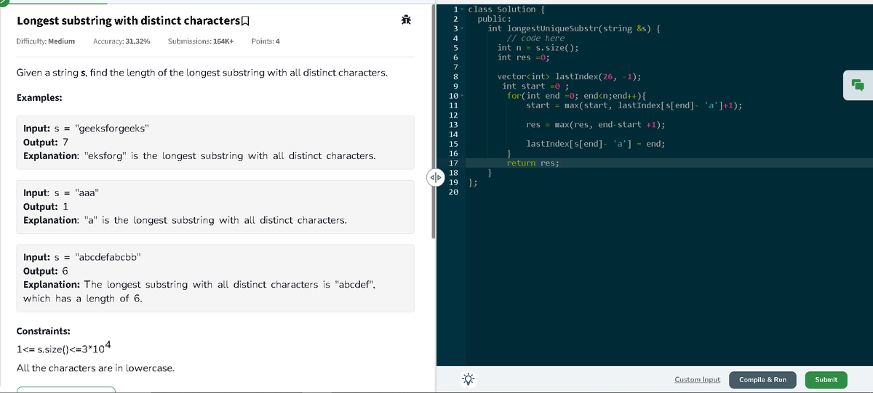Click the Submissions: 164K+ text

[200, 41]
